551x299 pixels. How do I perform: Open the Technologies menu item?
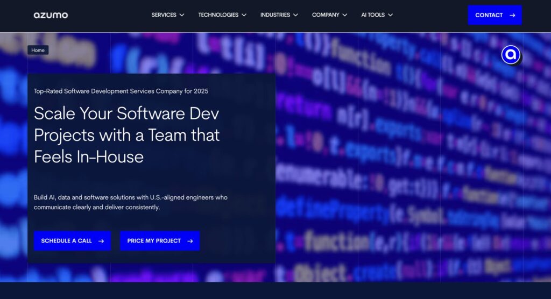(218, 15)
